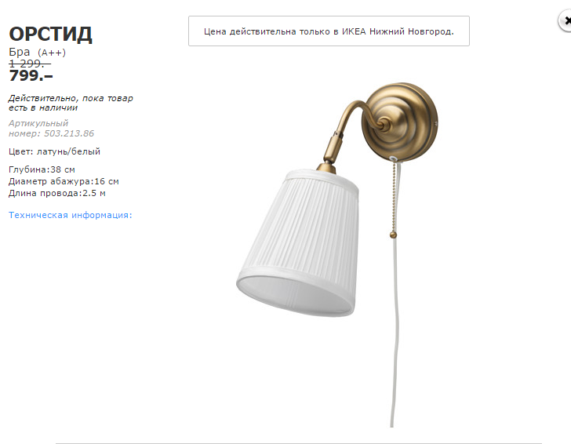Click the brass wall mount base
Screen dimensions: 571x444
(400, 122)
